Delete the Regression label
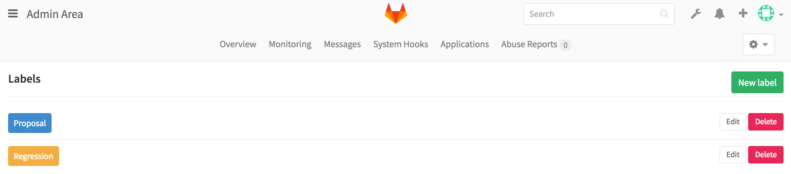The height and width of the screenshot is (174, 791). [x=766, y=155]
